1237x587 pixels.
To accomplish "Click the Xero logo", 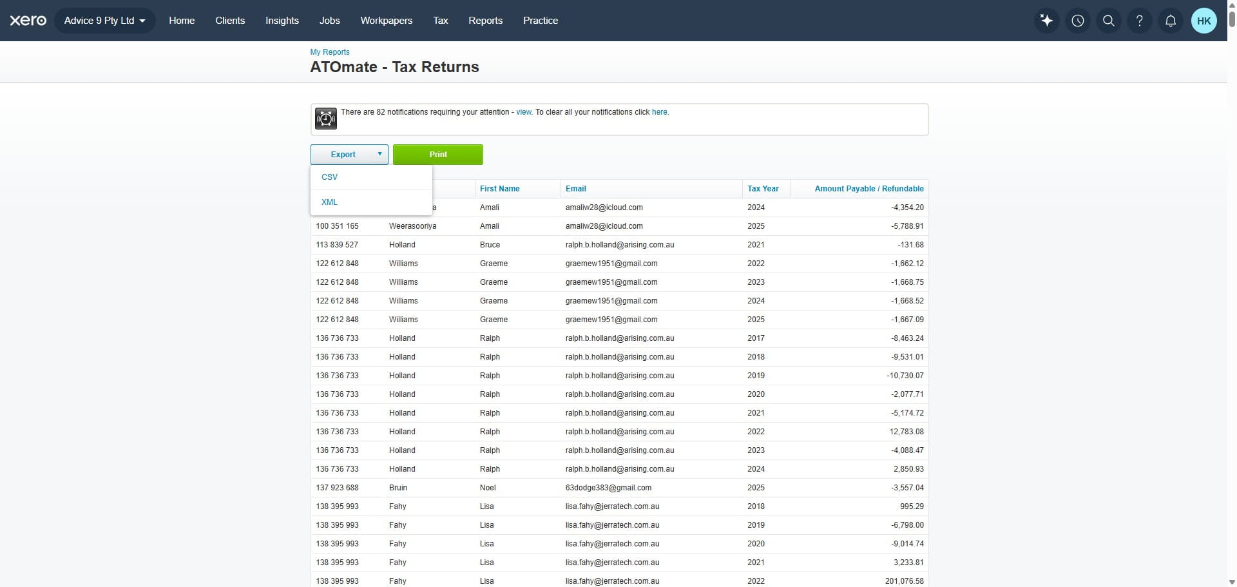I will click(28, 21).
